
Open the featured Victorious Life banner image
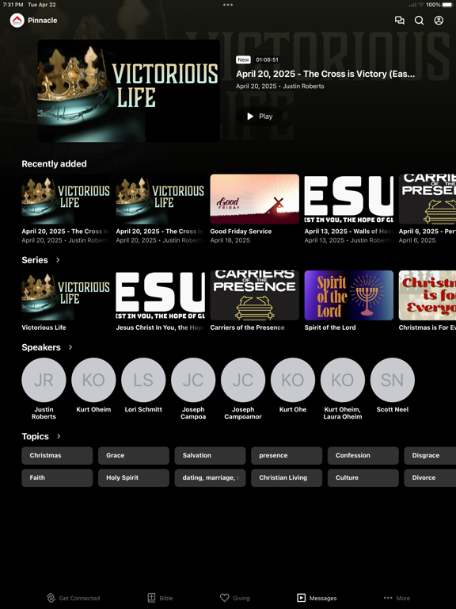point(129,90)
